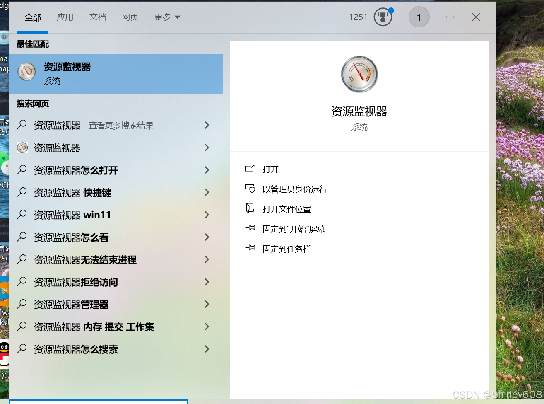This screenshot has height=404, width=544.
Task: Click the Resource Monitor gauge icon in preview pane
Action: point(359,74)
